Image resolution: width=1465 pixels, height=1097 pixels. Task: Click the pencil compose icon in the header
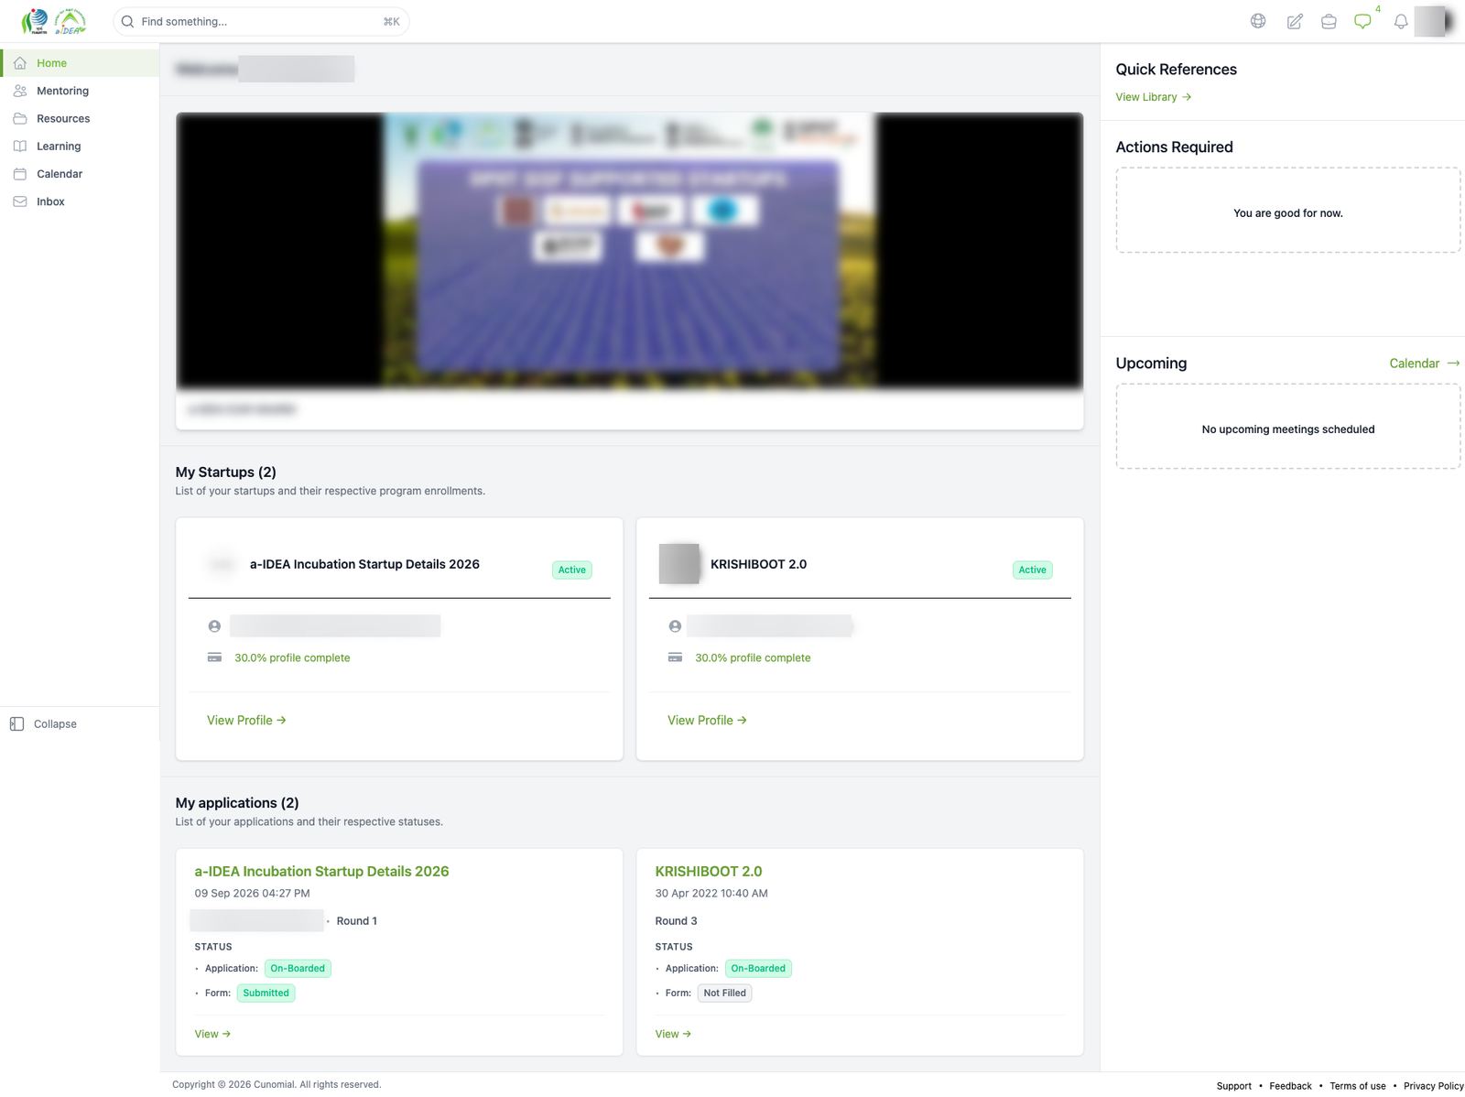tap(1295, 21)
